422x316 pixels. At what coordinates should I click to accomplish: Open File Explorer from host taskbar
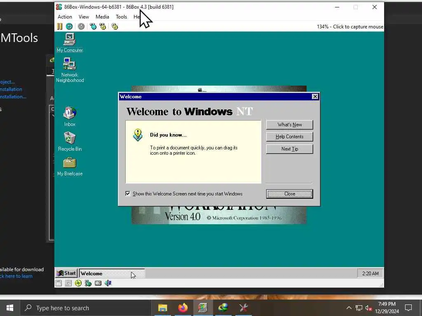click(x=162, y=308)
